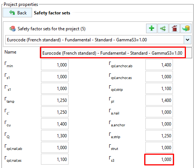Click the Γqsl,anchor,ab value field
Screen dimensions: 194x168
[x=159, y=65]
